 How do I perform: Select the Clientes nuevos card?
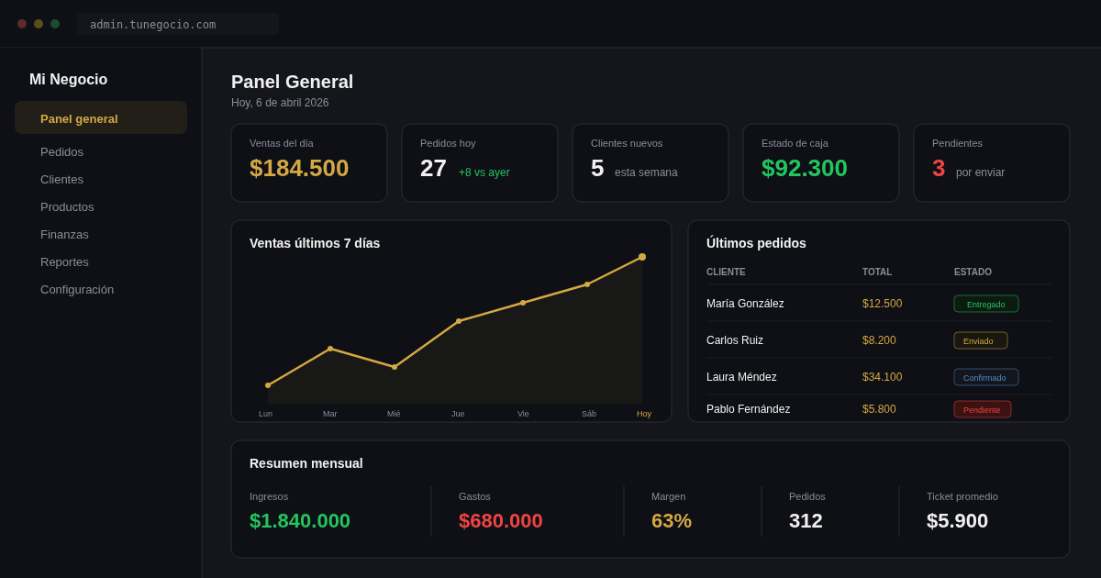651,162
